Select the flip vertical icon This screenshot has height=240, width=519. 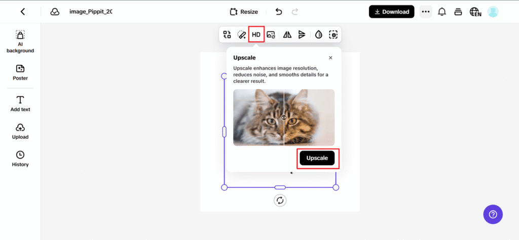coord(302,34)
